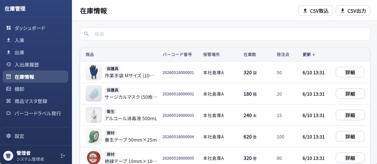Image resolution: width=377 pixels, height=164 pixels.
Task: Click the 衛生 category tag
Action: pos(111,111)
